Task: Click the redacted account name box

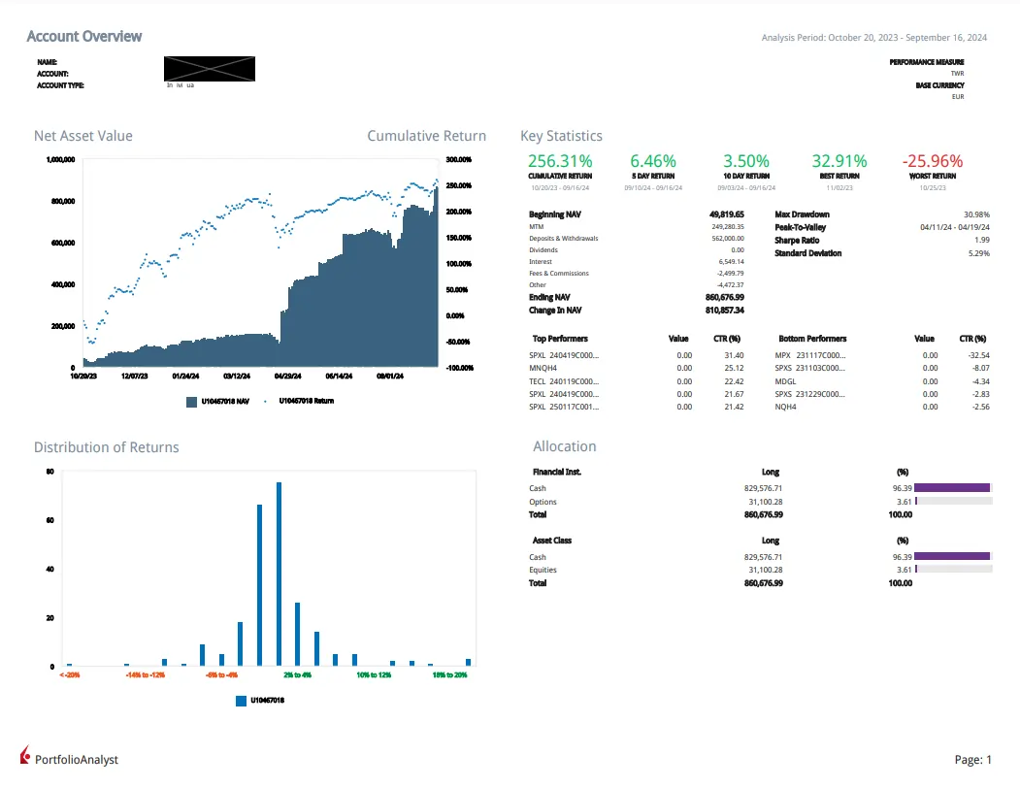Action: [x=210, y=68]
